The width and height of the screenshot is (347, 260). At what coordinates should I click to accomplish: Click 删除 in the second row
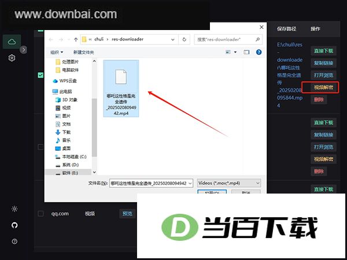[x=319, y=172]
